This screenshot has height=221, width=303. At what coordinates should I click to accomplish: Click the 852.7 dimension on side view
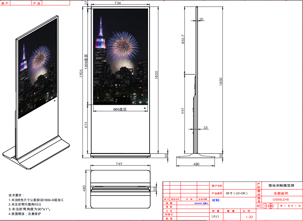tap(183, 39)
